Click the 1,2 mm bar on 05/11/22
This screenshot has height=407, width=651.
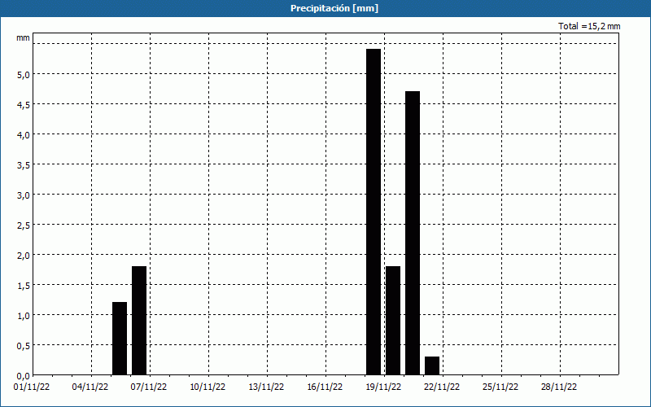click(x=120, y=339)
